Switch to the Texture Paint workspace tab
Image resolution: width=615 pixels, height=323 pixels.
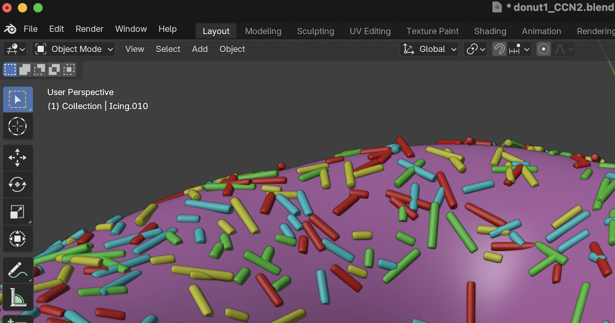click(x=432, y=31)
